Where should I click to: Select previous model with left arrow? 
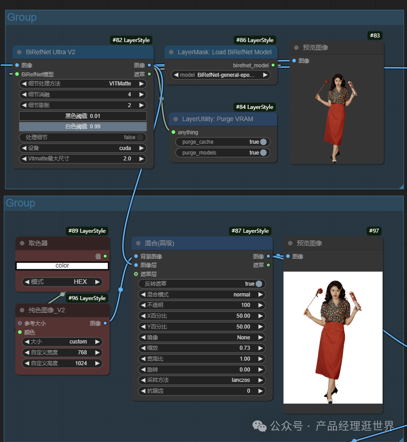[176, 75]
